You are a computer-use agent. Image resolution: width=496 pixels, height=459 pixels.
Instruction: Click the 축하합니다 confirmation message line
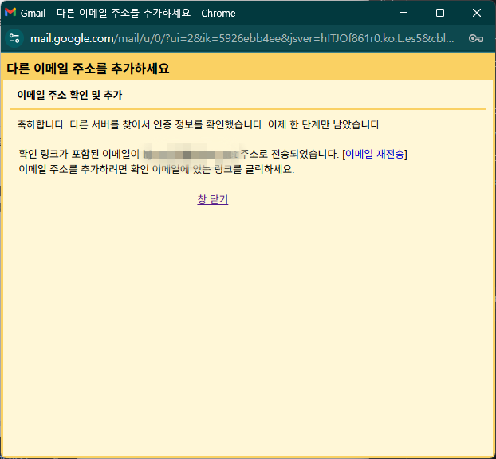click(199, 125)
